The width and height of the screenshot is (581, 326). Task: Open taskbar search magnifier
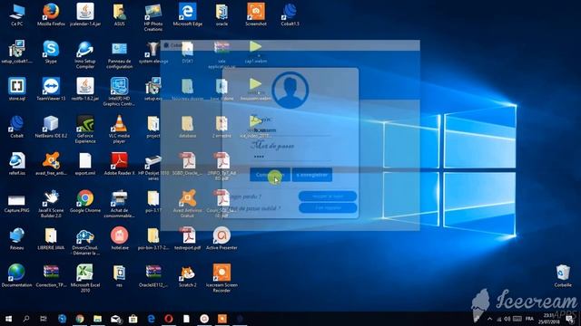pos(26,319)
